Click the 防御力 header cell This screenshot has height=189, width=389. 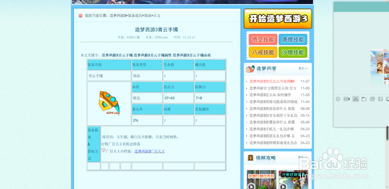tap(210, 87)
